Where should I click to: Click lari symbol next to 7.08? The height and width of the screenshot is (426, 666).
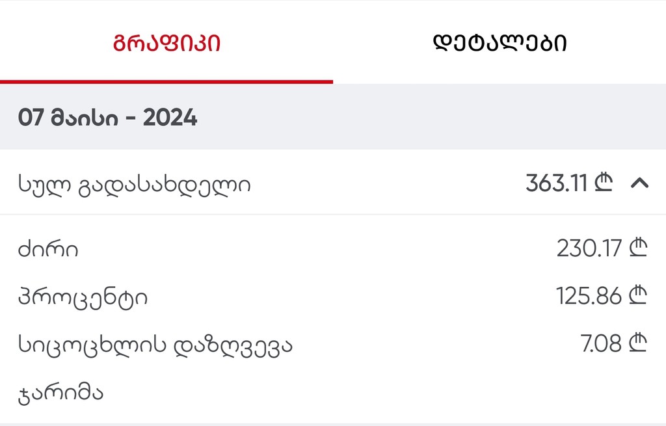[x=637, y=343]
